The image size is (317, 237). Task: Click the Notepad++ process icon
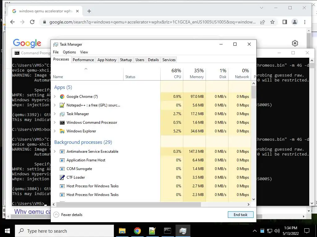coord(62,105)
